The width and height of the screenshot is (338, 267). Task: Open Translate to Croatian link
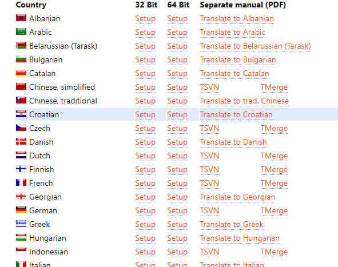tap(236, 115)
